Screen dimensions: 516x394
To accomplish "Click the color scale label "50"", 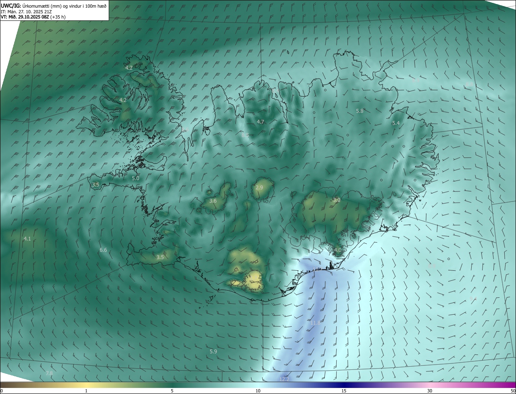I will coord(513,391).
